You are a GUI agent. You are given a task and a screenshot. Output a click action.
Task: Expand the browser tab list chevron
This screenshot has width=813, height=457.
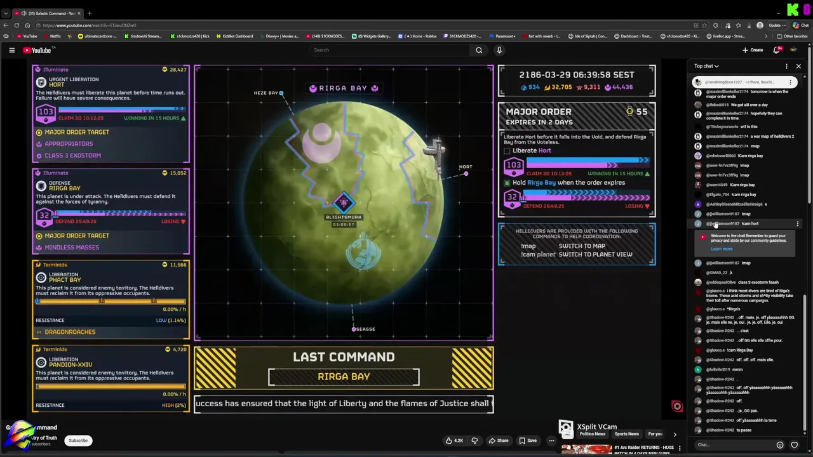click(6, 13)
